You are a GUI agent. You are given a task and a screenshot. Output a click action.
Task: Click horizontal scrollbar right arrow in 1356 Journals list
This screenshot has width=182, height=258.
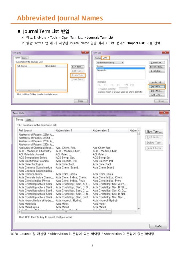pos(135,212)
